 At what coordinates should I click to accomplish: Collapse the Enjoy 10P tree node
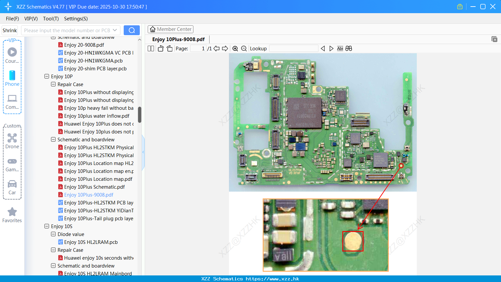coord(47,76)
